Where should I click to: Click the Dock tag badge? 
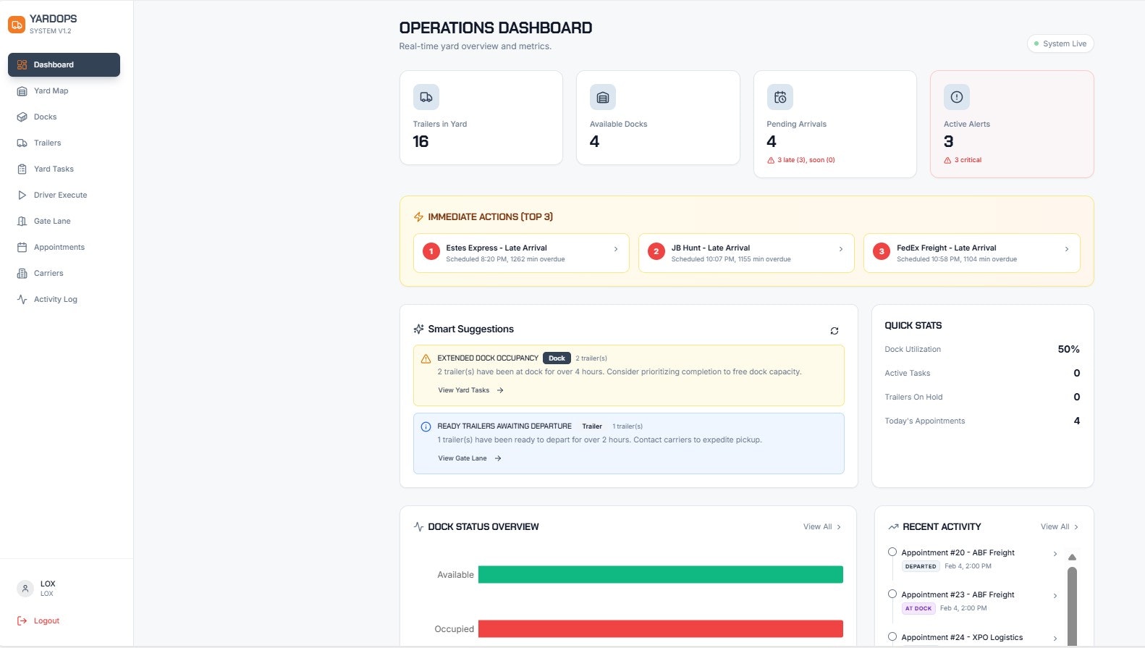click(x=557, y=358)
